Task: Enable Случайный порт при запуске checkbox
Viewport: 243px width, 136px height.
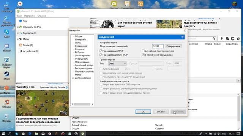Action: pyautogui.click(x=143, y=51)
